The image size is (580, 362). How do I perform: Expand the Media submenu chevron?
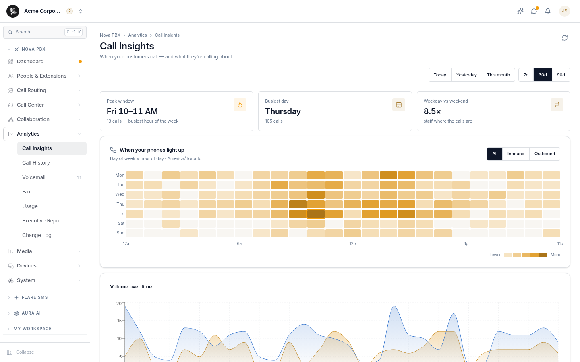(79, 251)
